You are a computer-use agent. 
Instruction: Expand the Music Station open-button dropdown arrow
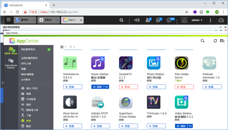tap(106, 87)
